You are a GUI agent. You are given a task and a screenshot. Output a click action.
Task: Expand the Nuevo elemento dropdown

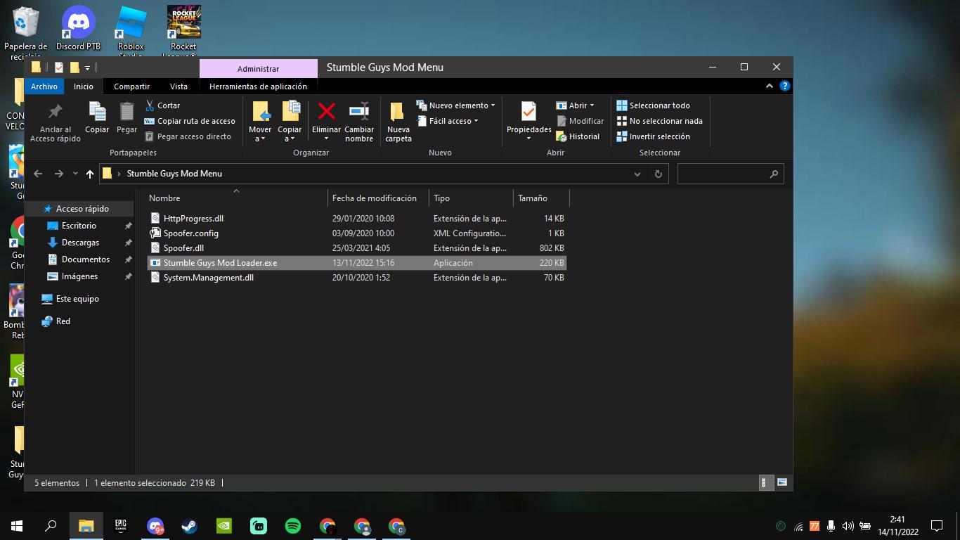[x=458, y=105]
